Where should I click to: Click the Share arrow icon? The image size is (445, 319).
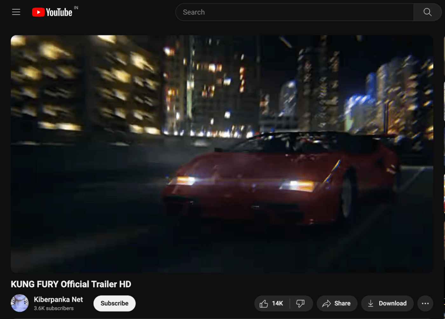point(326,304)
